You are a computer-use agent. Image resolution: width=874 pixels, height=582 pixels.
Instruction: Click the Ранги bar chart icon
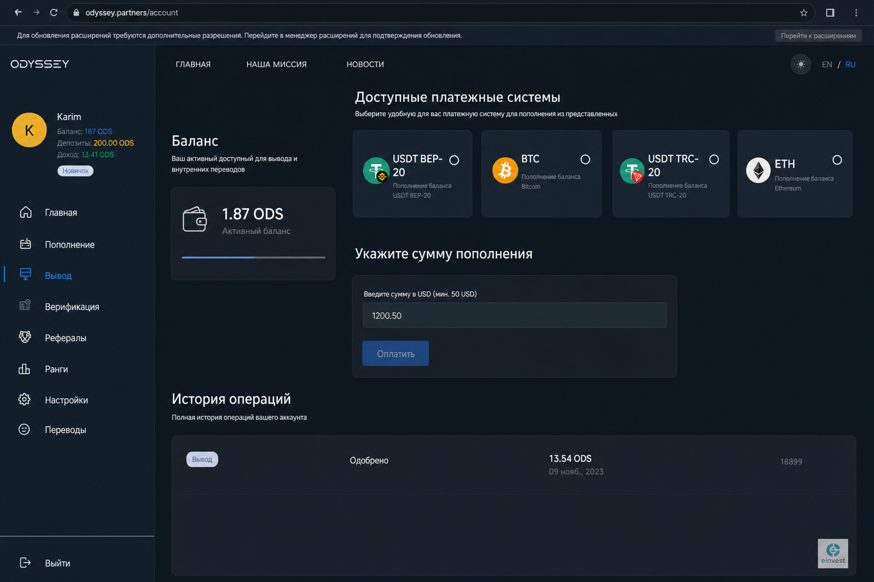click(24, 369)
